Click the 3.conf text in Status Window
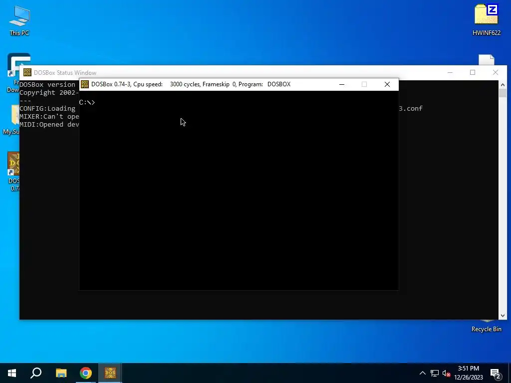The height and width of the screenshot is (383, 511). [x=411, y=108]
